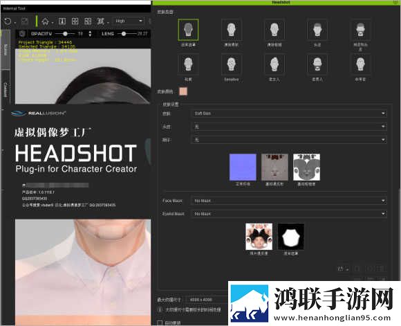Choose the last head preset in top row

(x=360, y=30)
